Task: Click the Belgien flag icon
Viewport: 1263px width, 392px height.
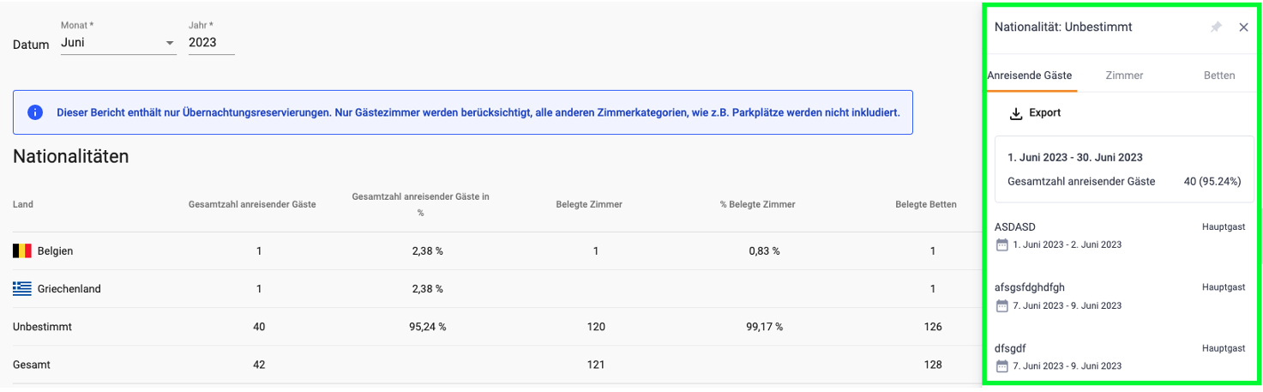Action: pyautogui.click(x=22, y=251)
